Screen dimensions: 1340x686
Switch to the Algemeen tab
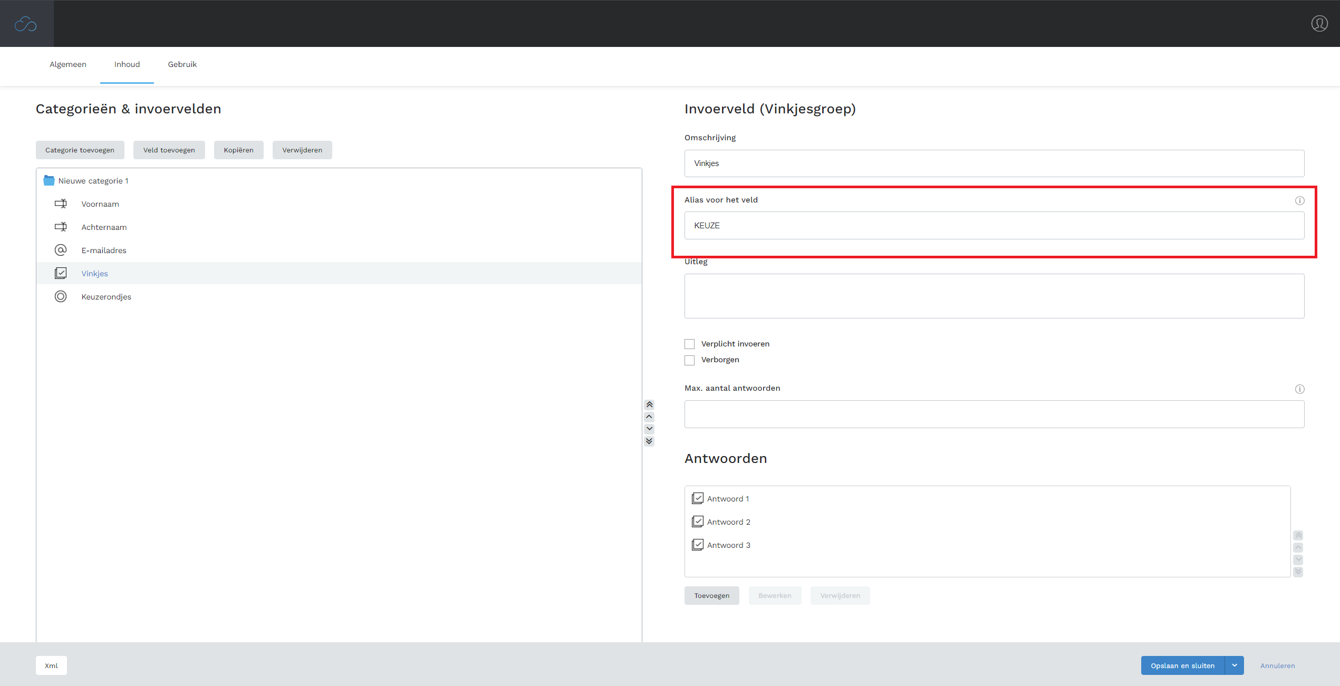point(68,64)
